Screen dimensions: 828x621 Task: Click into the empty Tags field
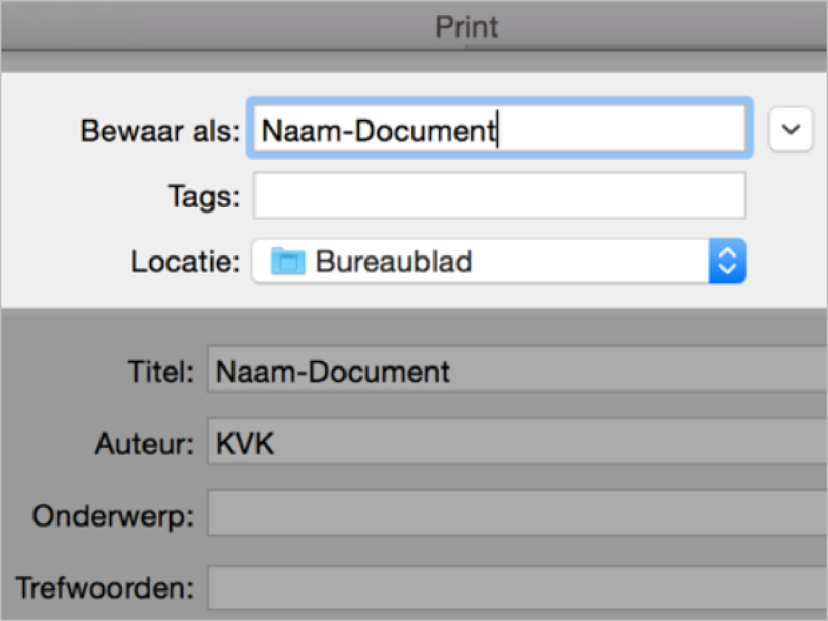point(498,197)
